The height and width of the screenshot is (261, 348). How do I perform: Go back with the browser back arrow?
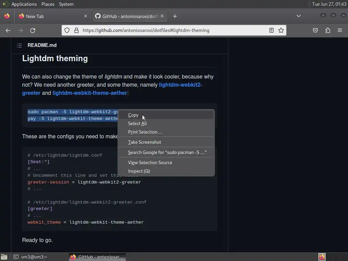pos(8,30)
